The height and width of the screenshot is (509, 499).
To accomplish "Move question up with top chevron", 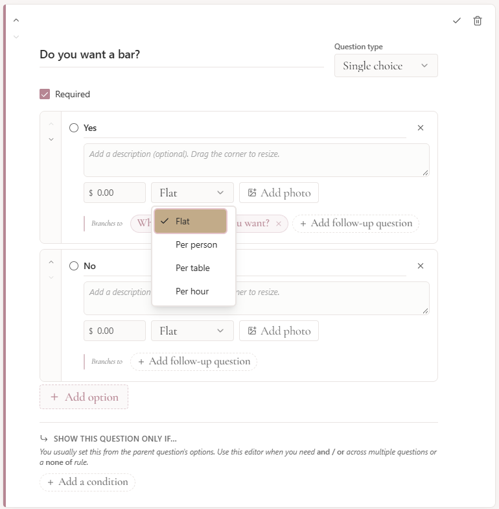I will pos(16,20).
